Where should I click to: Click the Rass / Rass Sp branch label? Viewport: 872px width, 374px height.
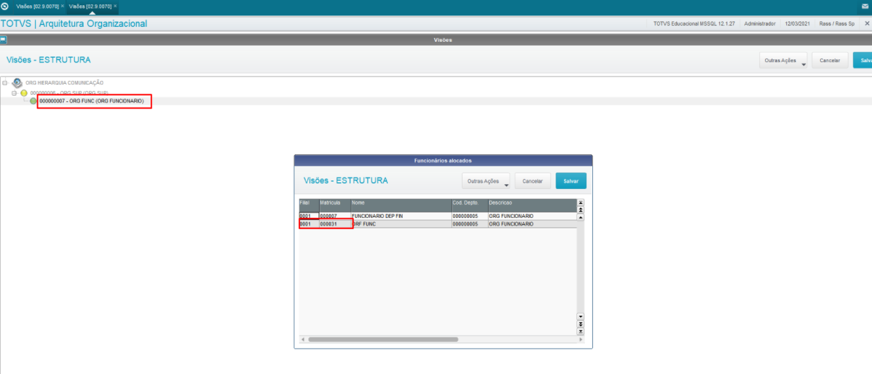click(837, 24)
